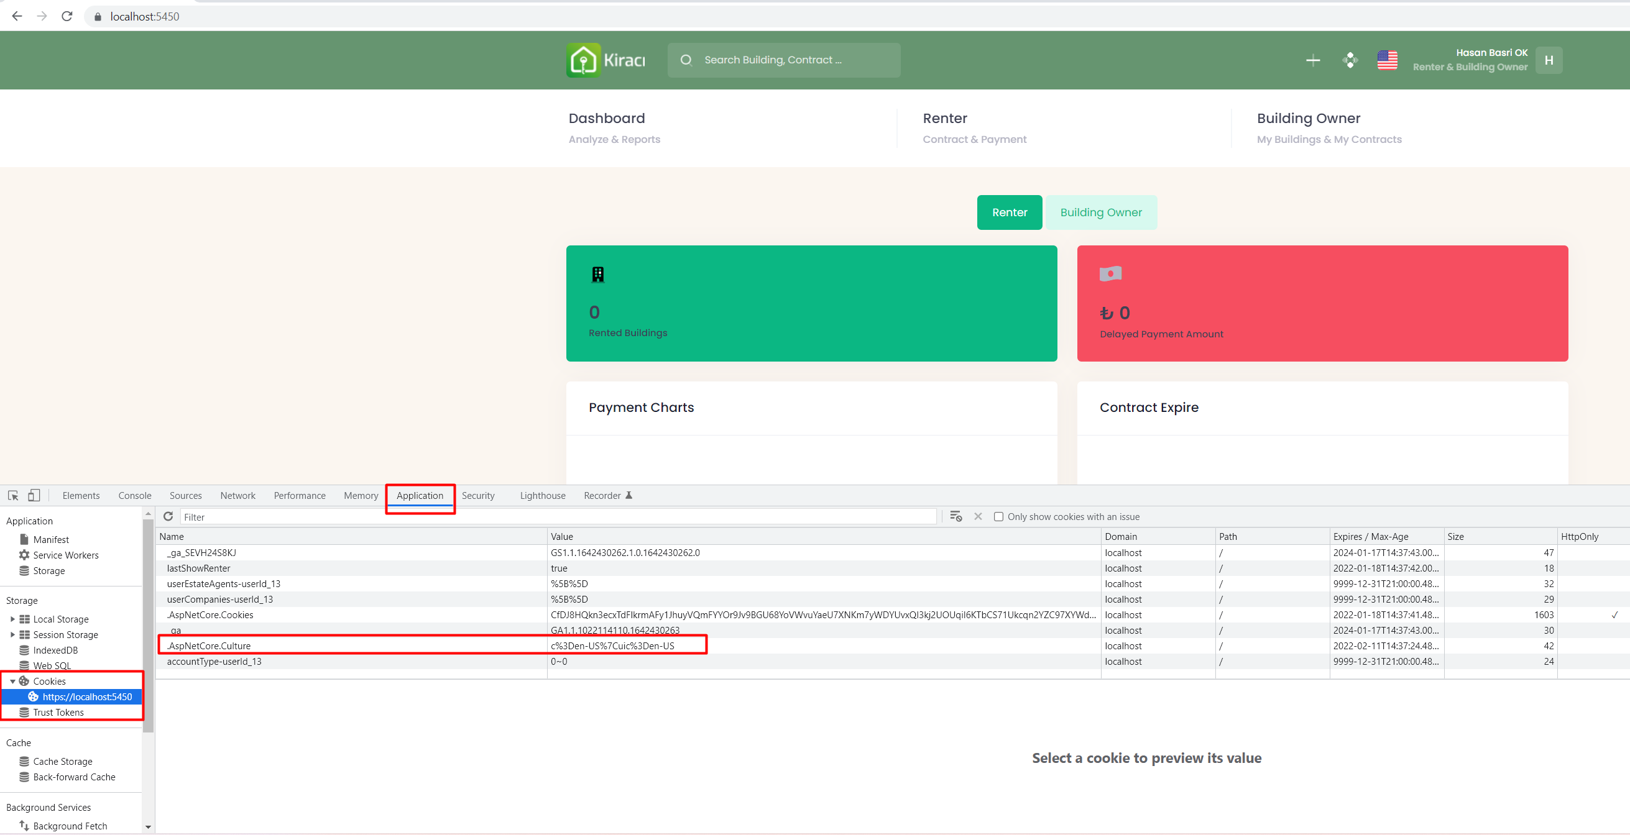Viewport: 1630px width, 835px height.
Task: Expand the Session Storage tree item
Action: click(12, 634)
